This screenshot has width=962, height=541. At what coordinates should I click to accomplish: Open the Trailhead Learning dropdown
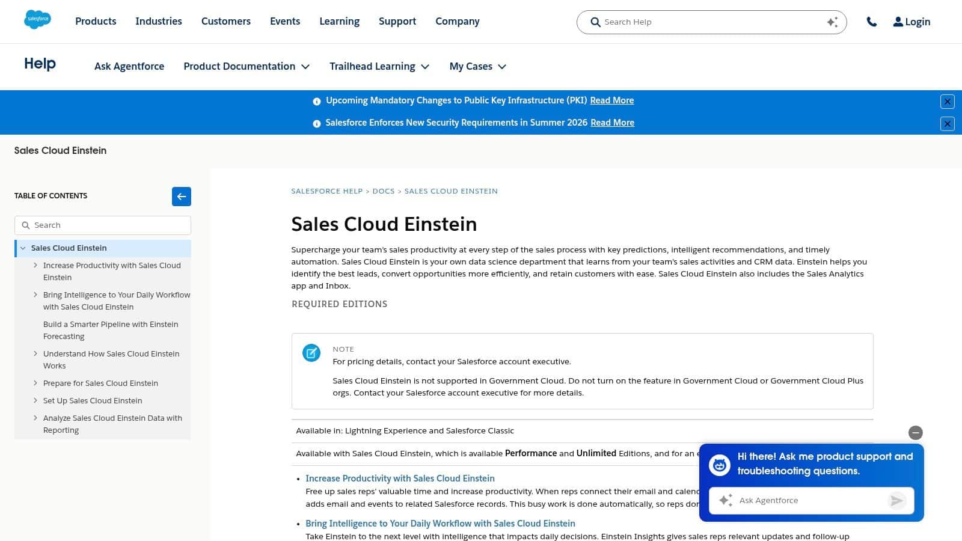click(379, 66)
